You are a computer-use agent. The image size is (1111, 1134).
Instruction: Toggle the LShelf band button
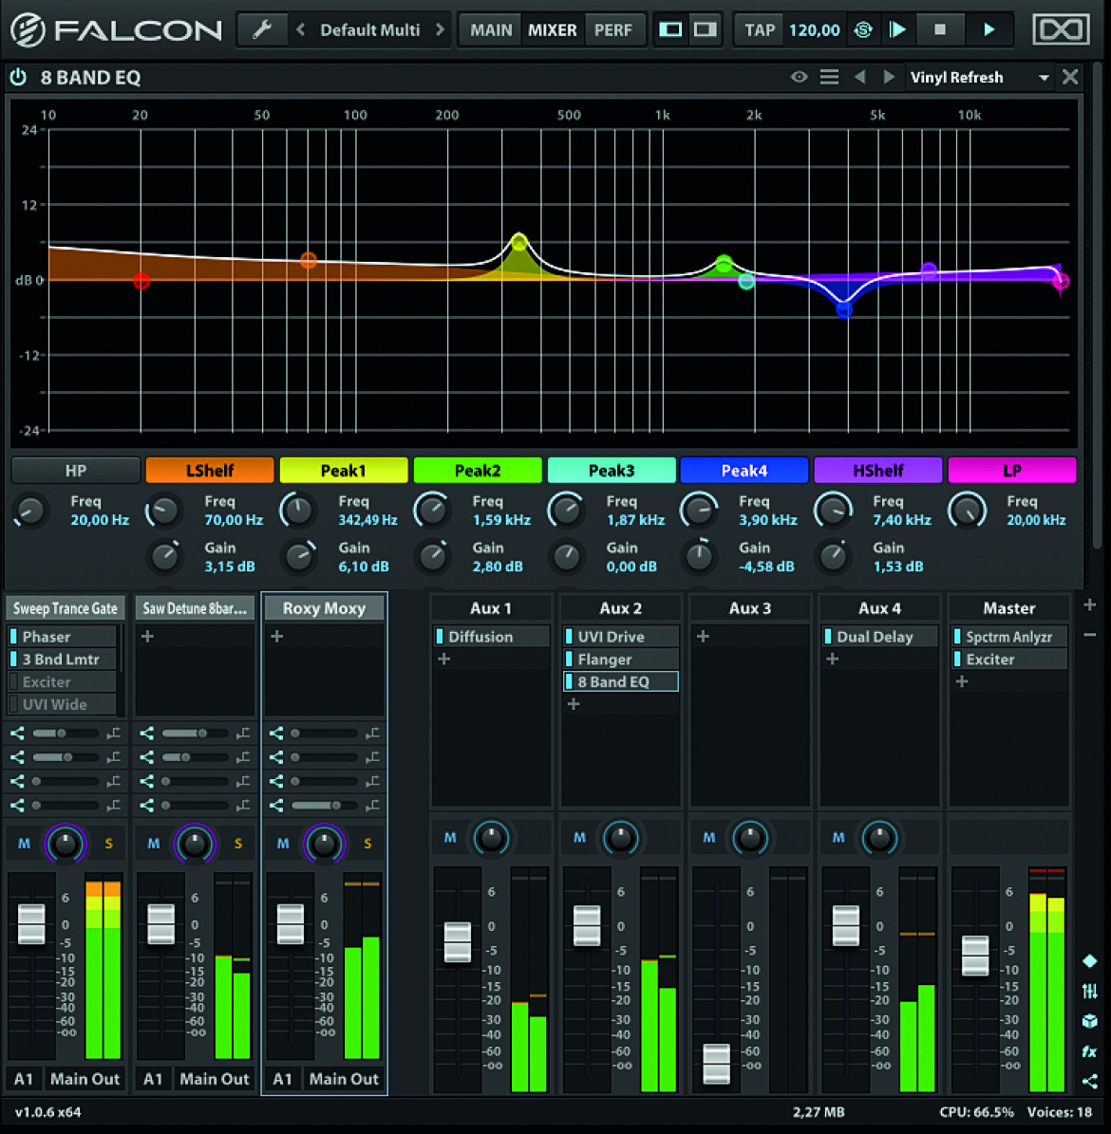pos(210,471)
